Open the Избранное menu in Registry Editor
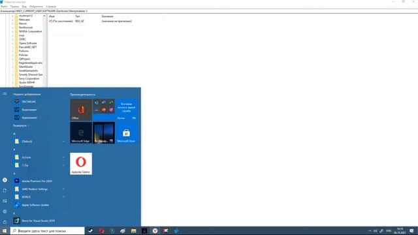The height and width of the screenshot is (235, 418). [x=36, y=7]
